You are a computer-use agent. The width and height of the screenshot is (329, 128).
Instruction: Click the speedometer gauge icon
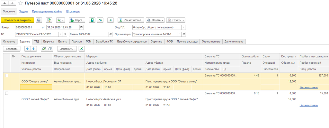[x=101, y=20]
